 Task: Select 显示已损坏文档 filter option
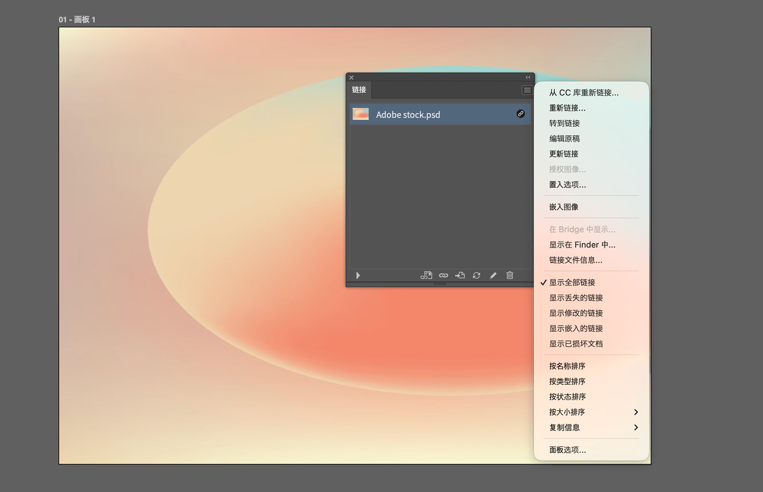point(591,344)
